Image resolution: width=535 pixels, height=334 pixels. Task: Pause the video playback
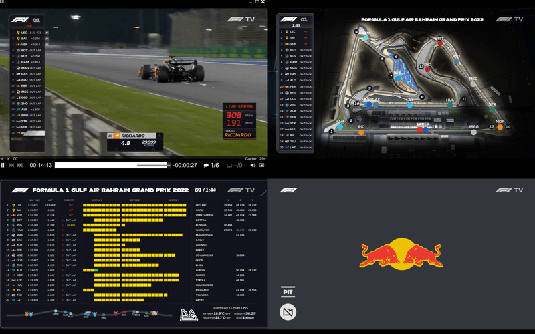3,165
